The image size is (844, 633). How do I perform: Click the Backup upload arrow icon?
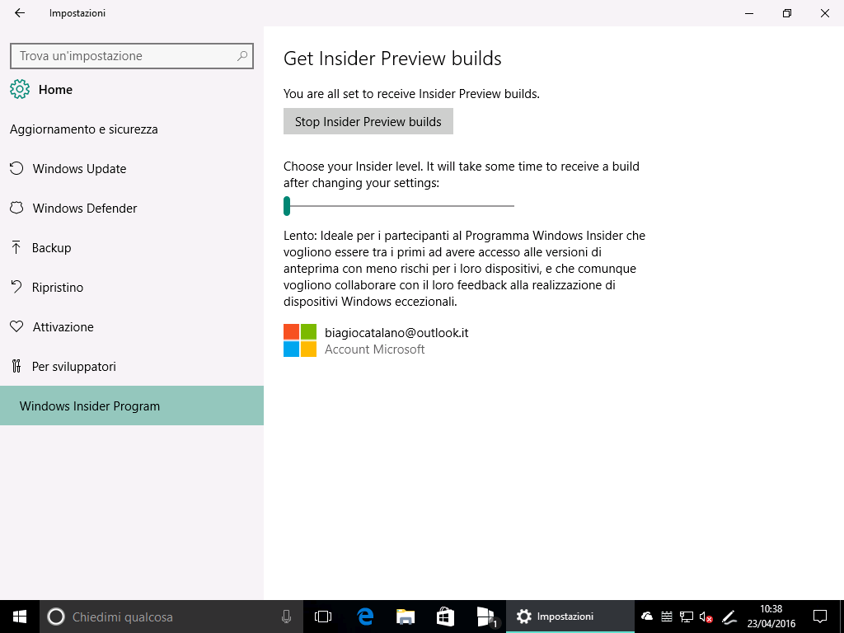16,247
